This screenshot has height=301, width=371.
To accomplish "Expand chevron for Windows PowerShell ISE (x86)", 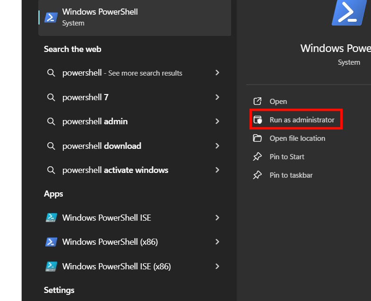I will coord(217,266).
